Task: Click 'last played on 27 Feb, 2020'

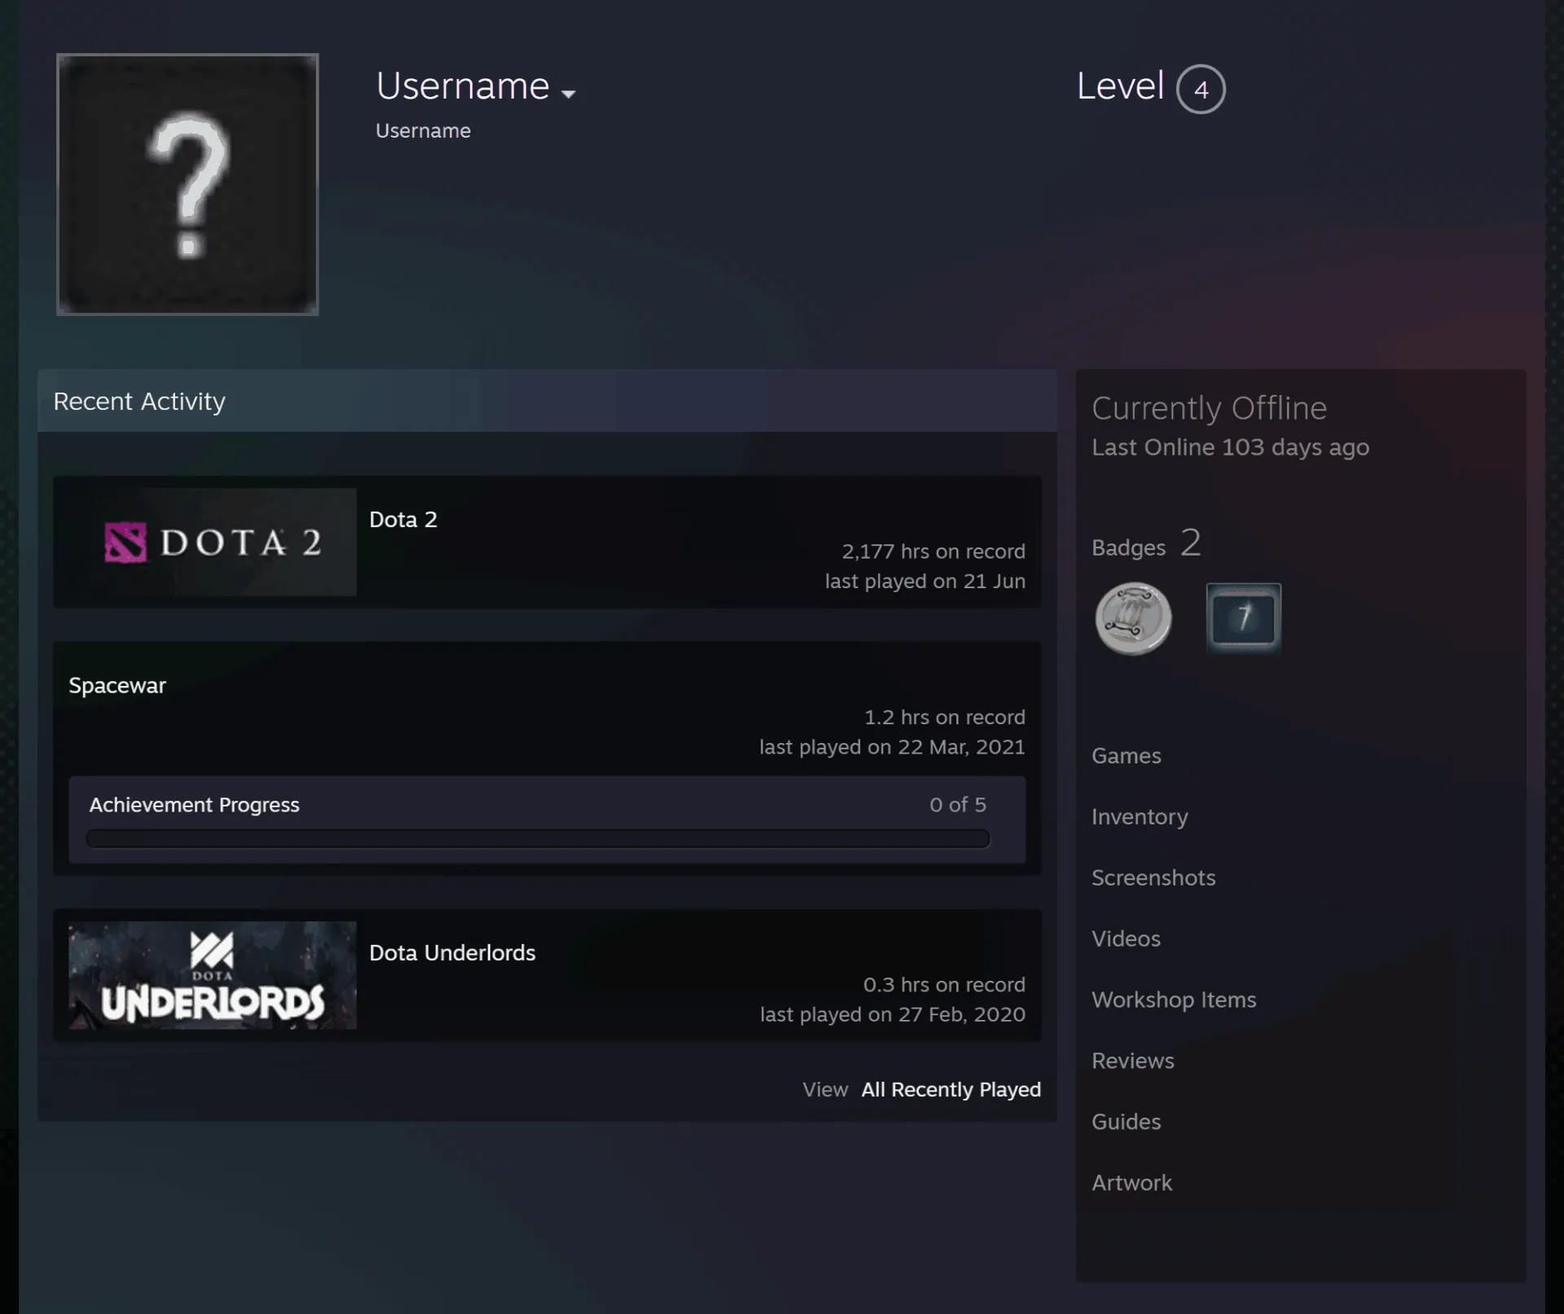Action: point(893,1014)
